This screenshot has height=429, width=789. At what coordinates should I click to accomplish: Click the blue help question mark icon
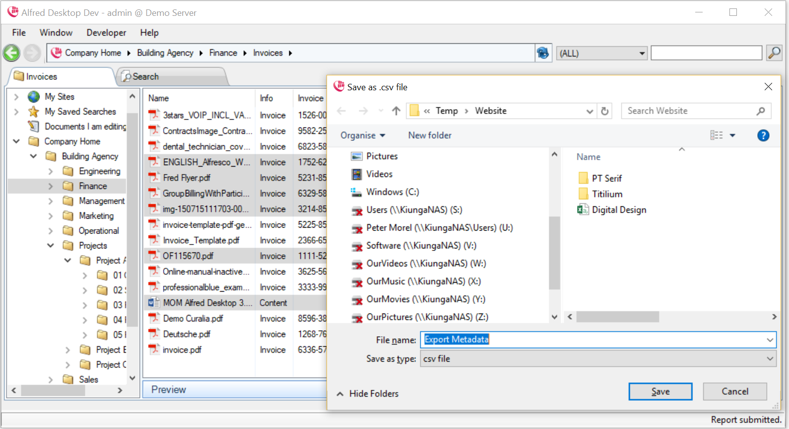(763, 135)
